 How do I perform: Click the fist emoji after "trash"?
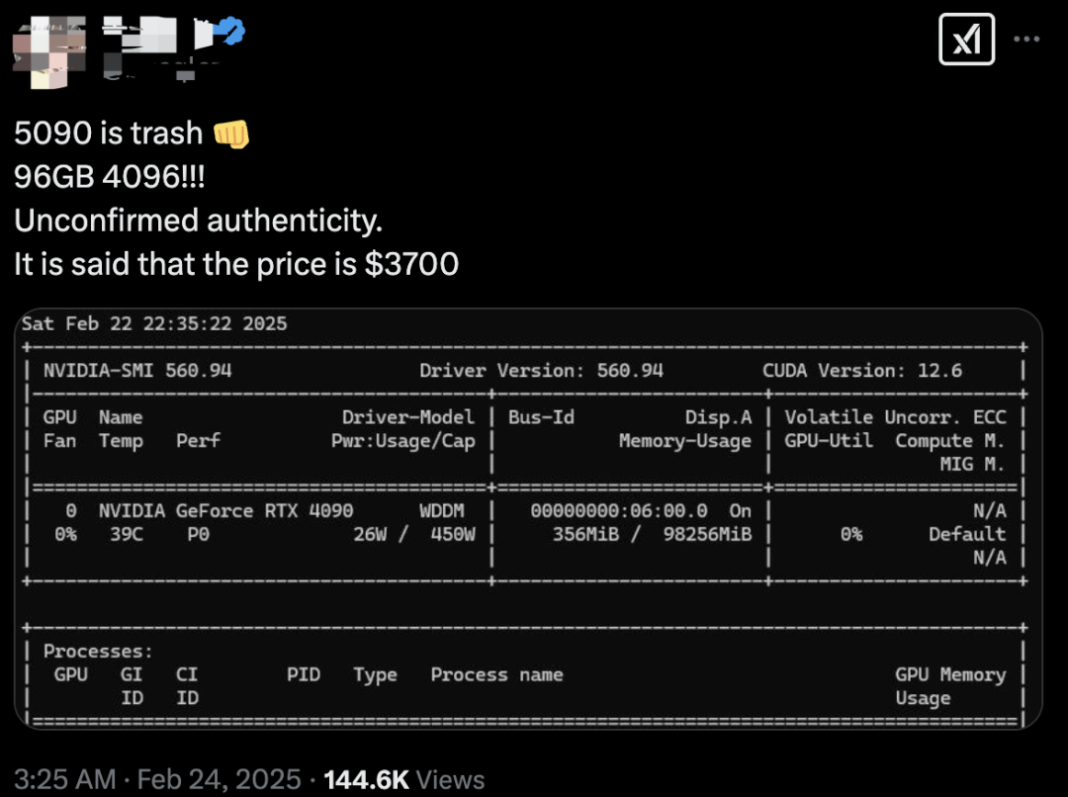(231, 133)
